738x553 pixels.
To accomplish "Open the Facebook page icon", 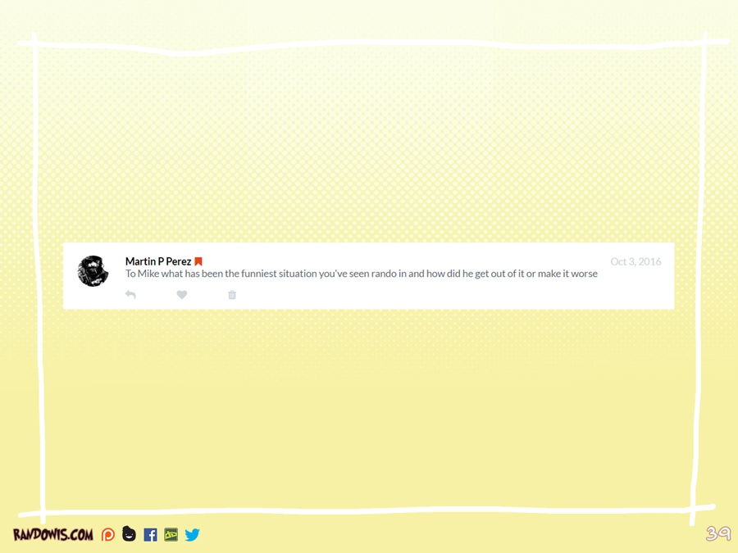I will point(150,535).
